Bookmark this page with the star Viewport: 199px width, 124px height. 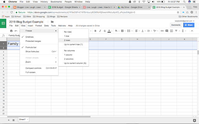[x=178, y=12]
